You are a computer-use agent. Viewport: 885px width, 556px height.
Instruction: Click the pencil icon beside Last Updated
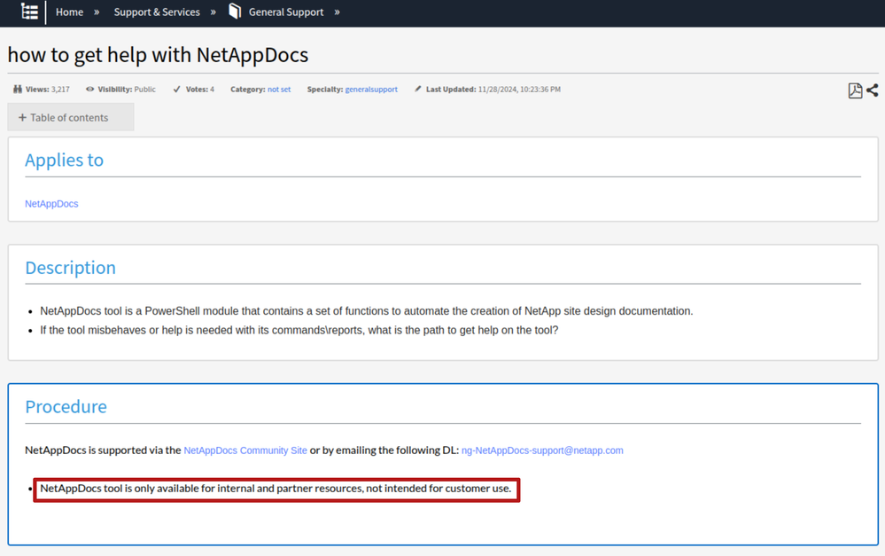(x=418, y=90)
